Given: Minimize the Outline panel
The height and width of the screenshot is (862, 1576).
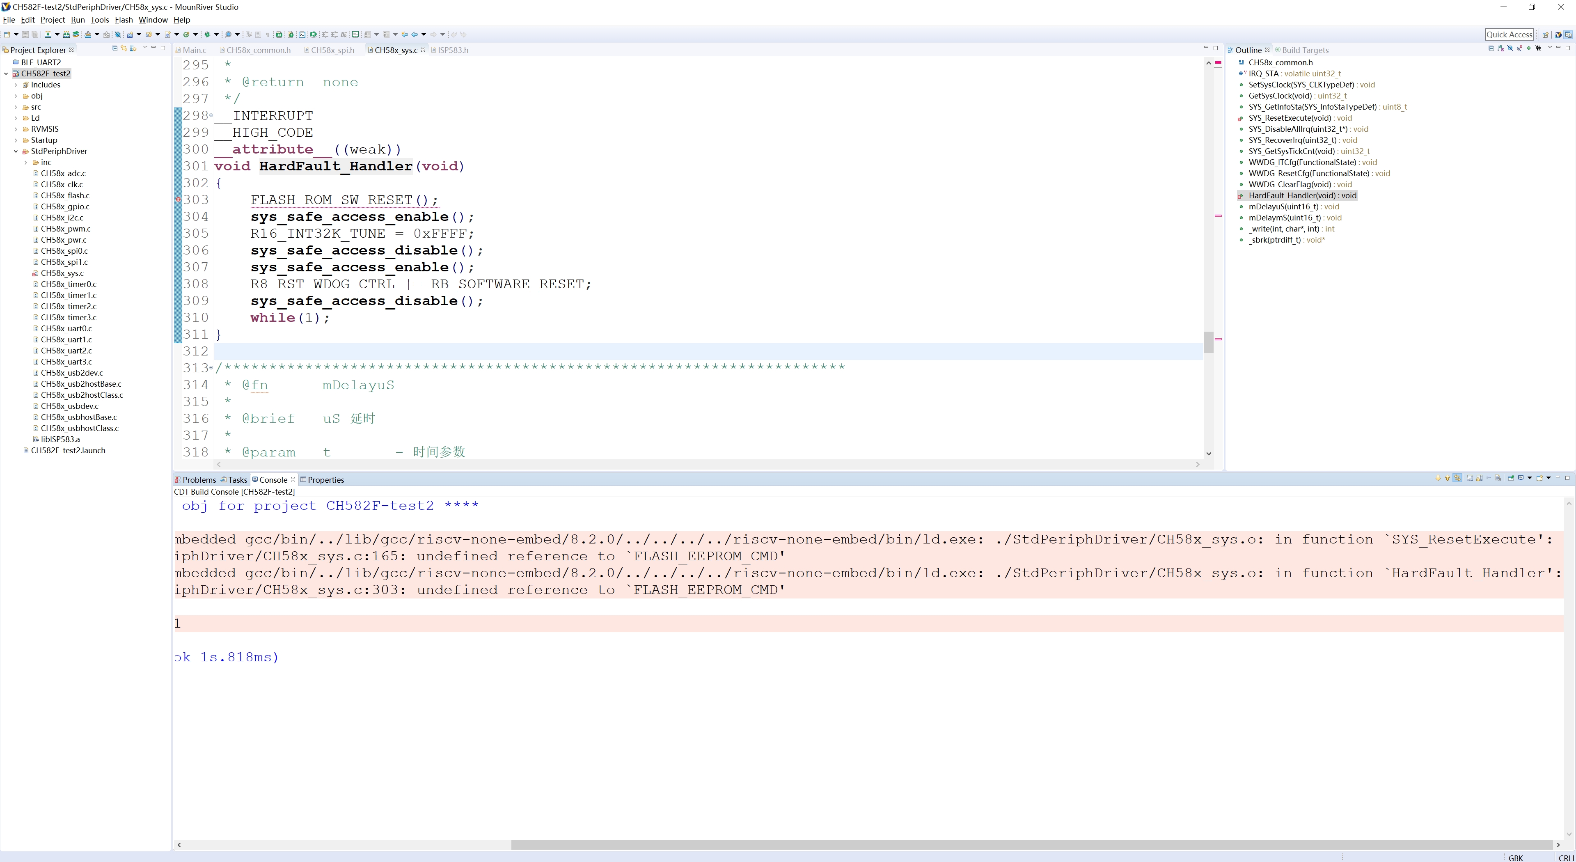Looking at the screenshot, I should coord(1558,48).
